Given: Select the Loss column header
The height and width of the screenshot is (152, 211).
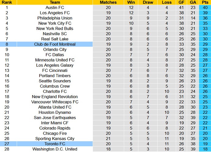Looking at the screenshot, I should click(x=167, y=2).
